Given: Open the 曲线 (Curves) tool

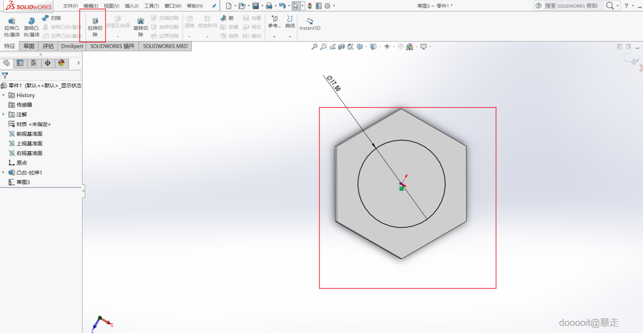Looking at the screenshot, I should point(290,22).
